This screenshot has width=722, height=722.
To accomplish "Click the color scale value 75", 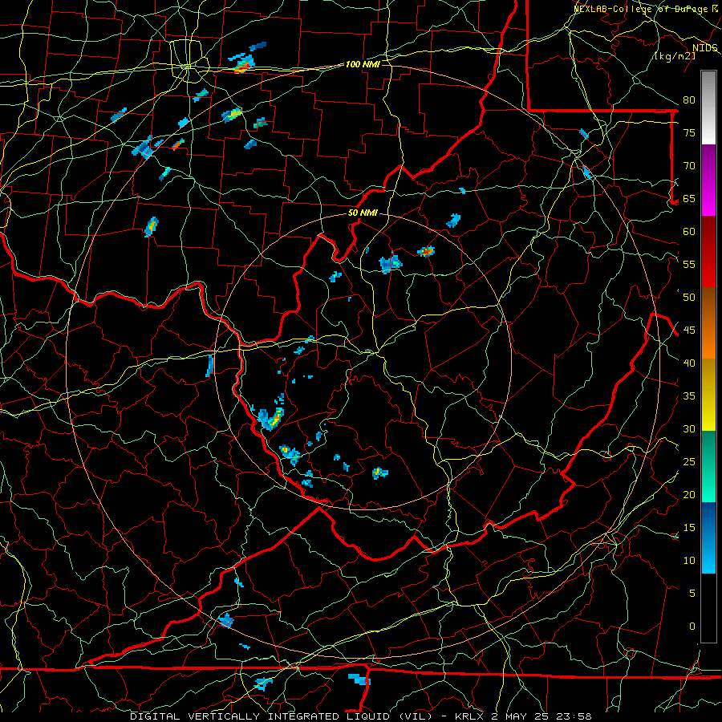I will 689,132.
